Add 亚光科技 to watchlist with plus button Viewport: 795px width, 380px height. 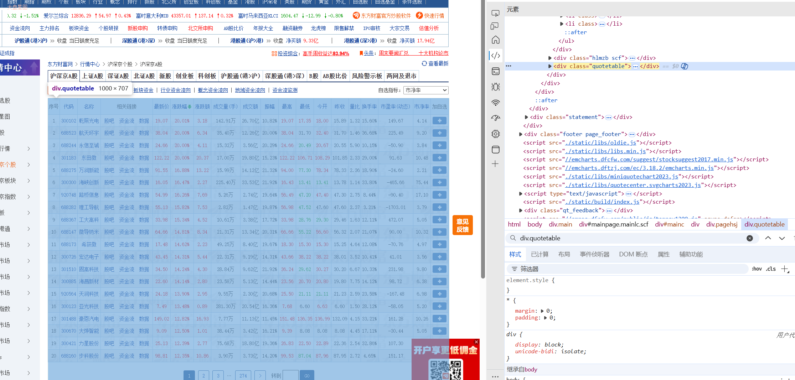[439, 306]
